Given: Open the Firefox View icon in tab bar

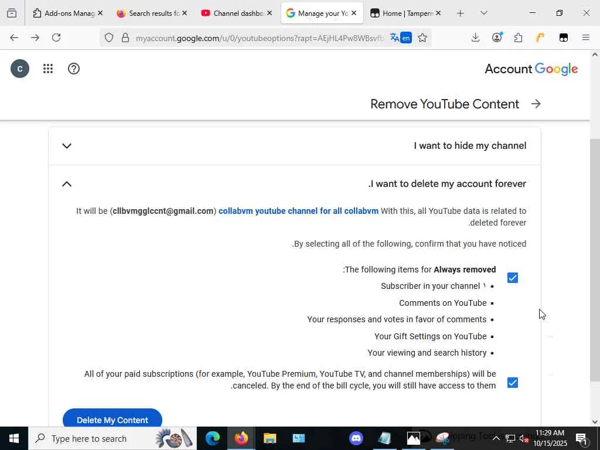Looking at the screenshot, I should [12, 13].
